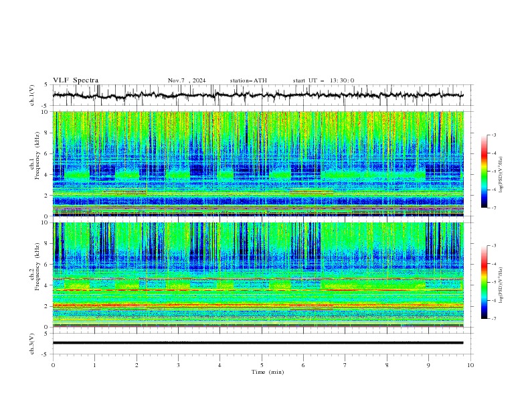Click the time axis tick label '2'

(x=137, y=365)
